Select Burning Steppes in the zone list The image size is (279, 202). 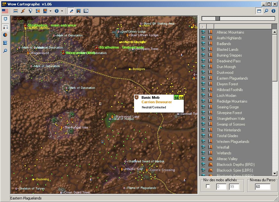click(x=229, y=55)
